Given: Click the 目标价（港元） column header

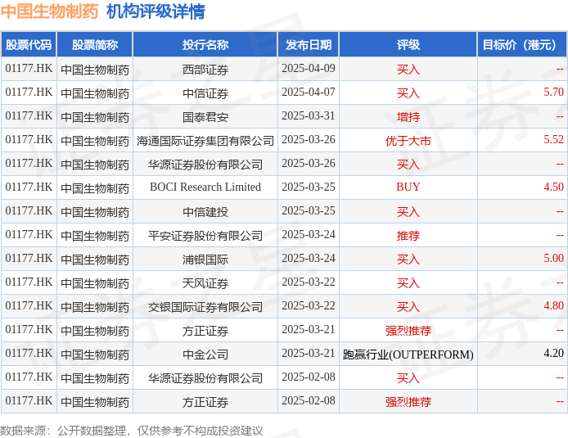Looking at the screenshot, I should pyautogui.click(x=522, y=44).
